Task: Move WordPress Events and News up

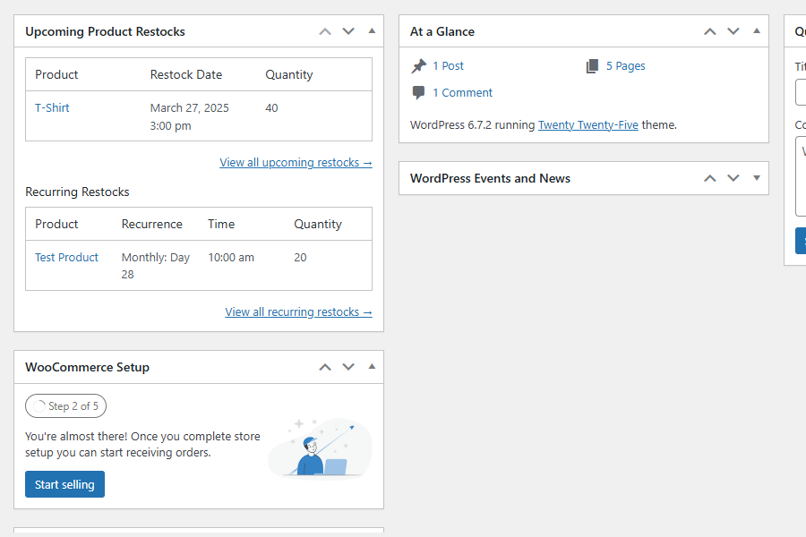Action: (x=710, y=178)
